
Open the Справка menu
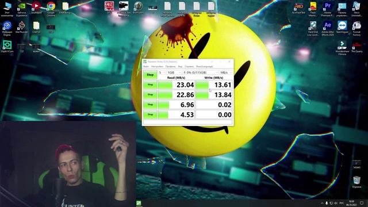189,67
